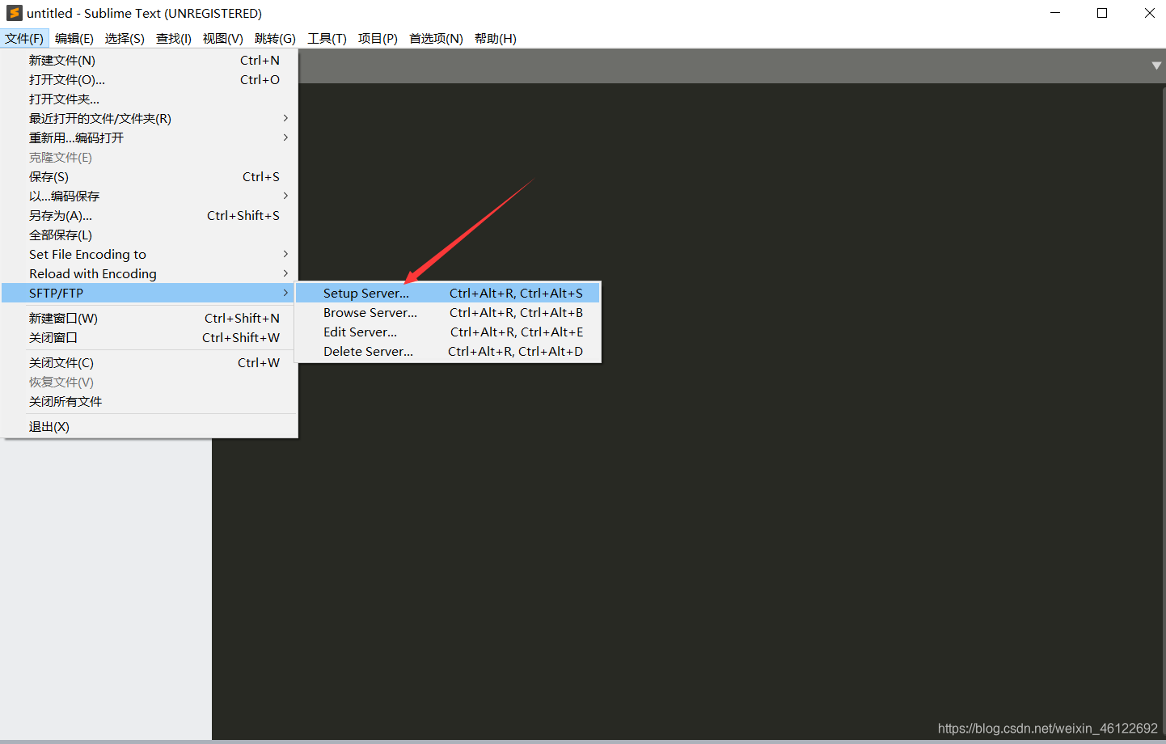Image resolution: width=1166 pixels, height=744 pixels.
Task: Expand 以...编码保存 submenu
Action: [150, 197]
